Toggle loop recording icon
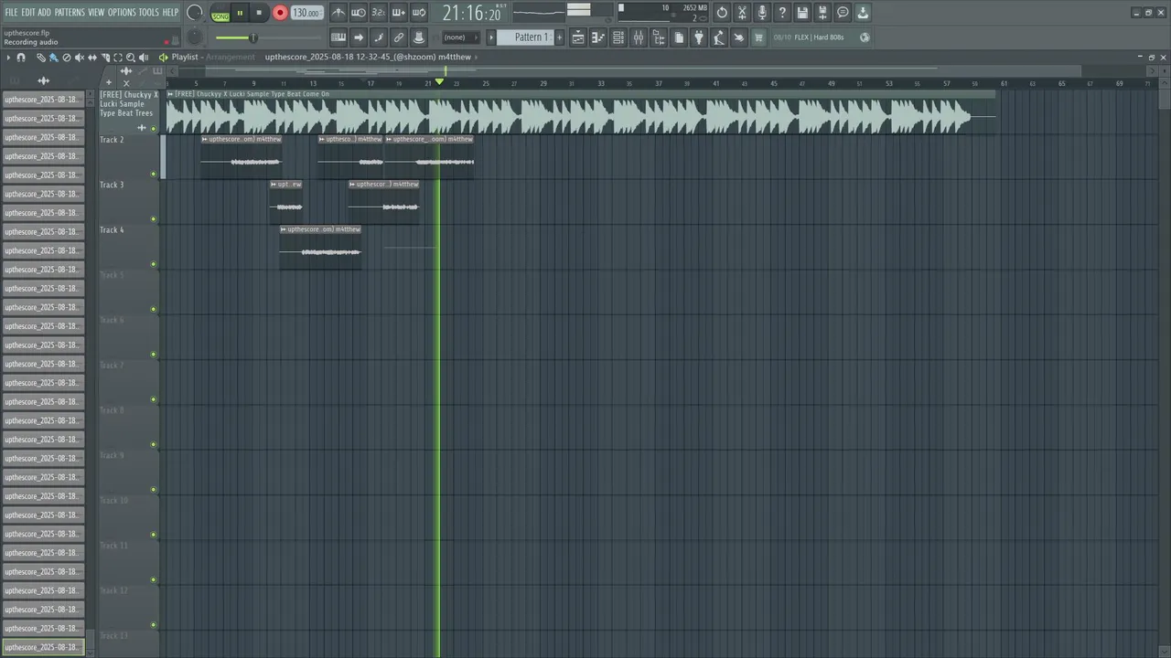This screenshot has width=1171, height=658. click(x=419, y=13)
